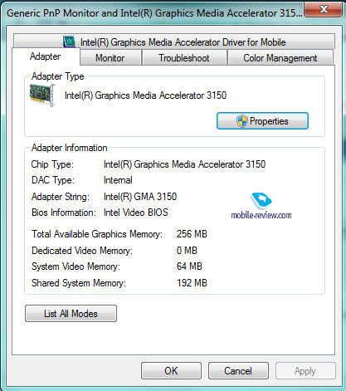
Task: Click Dedicated Video Memory value 0 MB
Action: click(x=187, y=251)
